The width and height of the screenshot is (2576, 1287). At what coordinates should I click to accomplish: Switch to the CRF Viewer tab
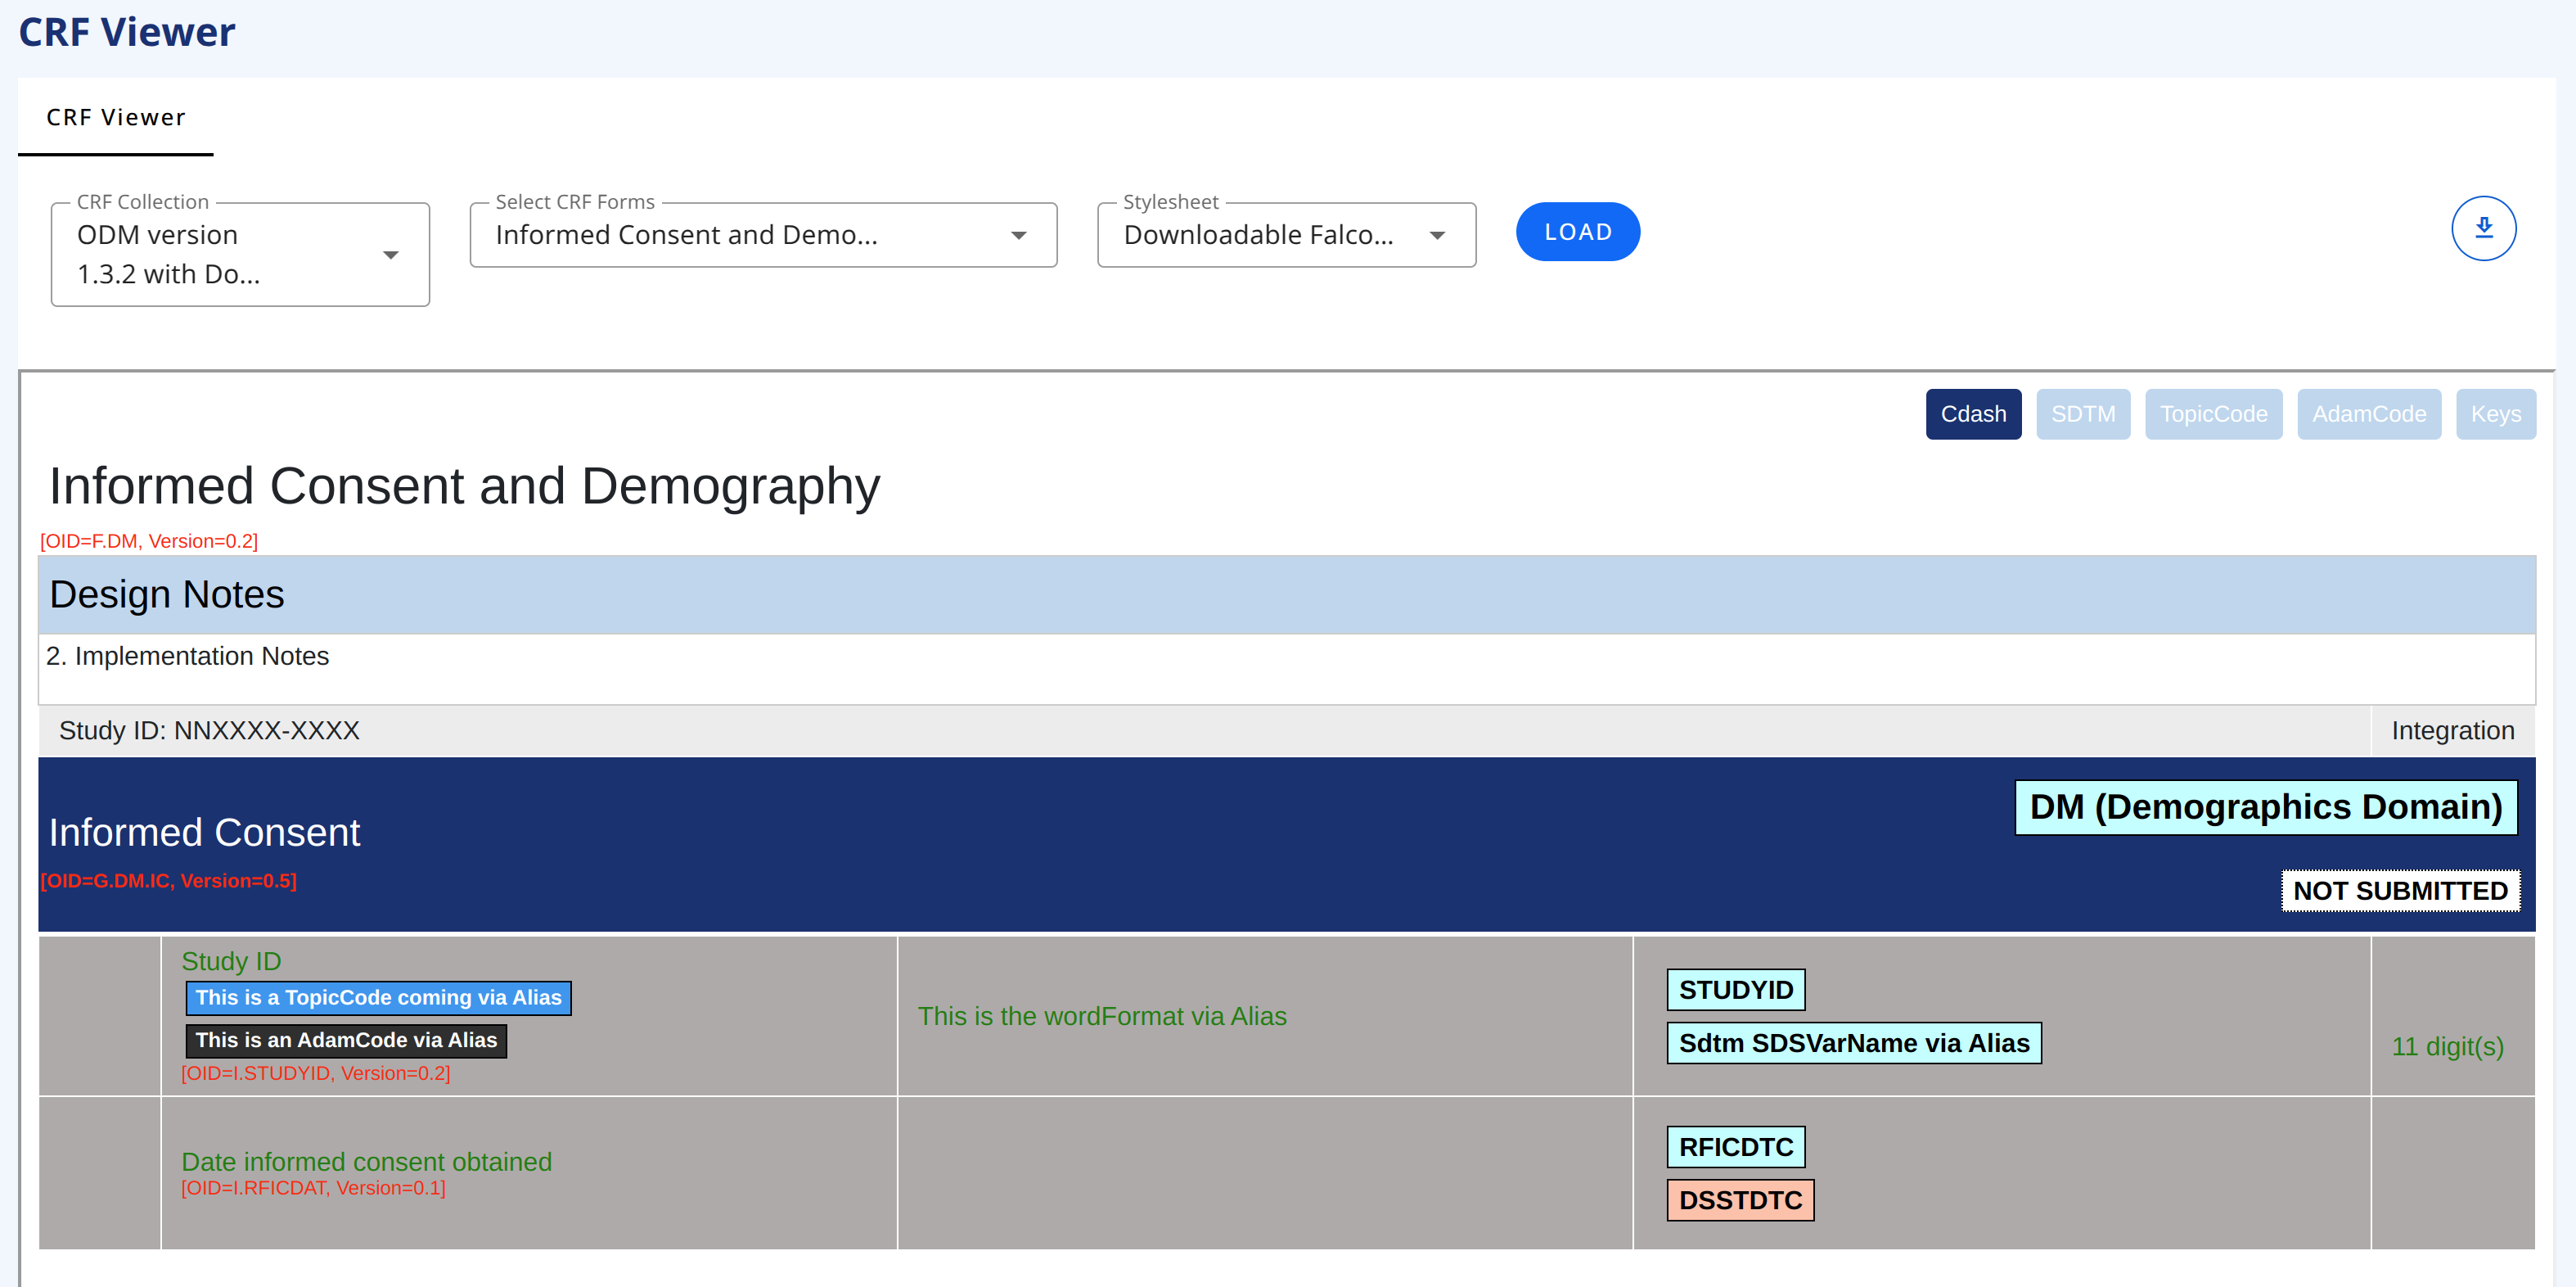click(114, 117)
